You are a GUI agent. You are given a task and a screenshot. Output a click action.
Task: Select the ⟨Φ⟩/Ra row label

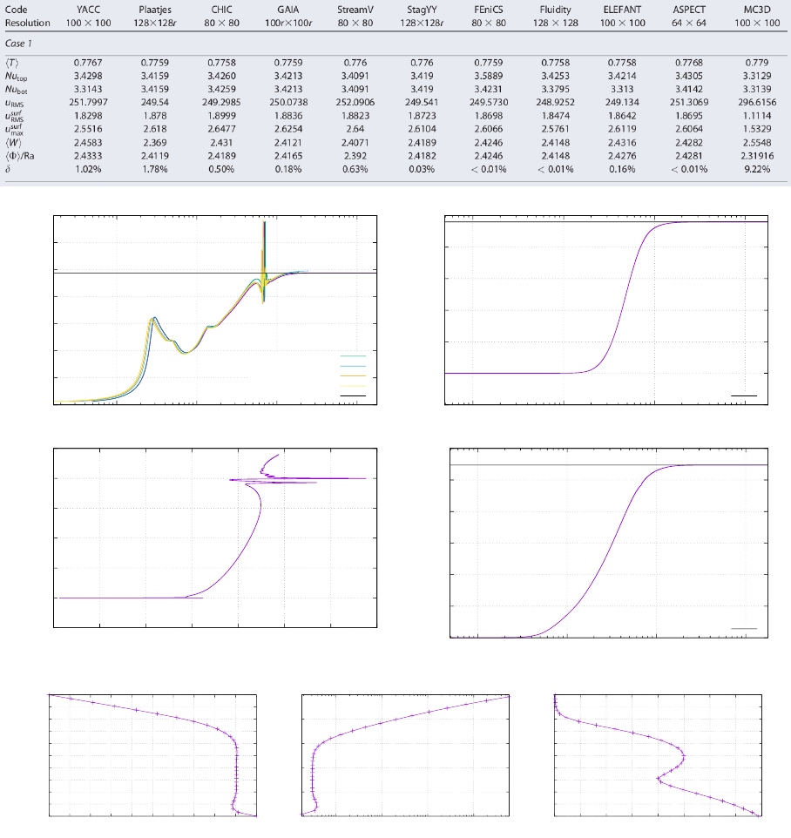click(x=20, y=156)
